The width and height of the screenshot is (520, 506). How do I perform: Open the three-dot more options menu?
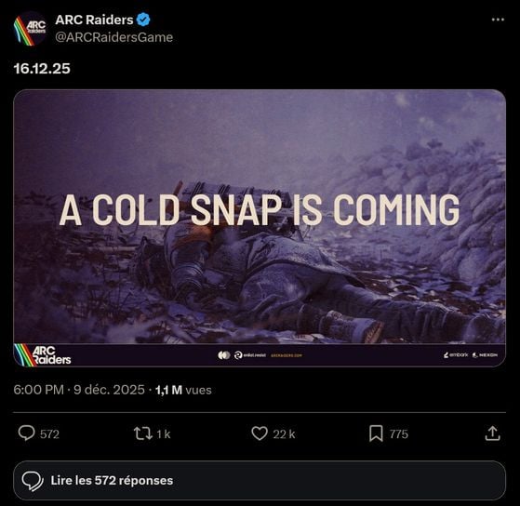pyautogui.click(x=498, y=20)
